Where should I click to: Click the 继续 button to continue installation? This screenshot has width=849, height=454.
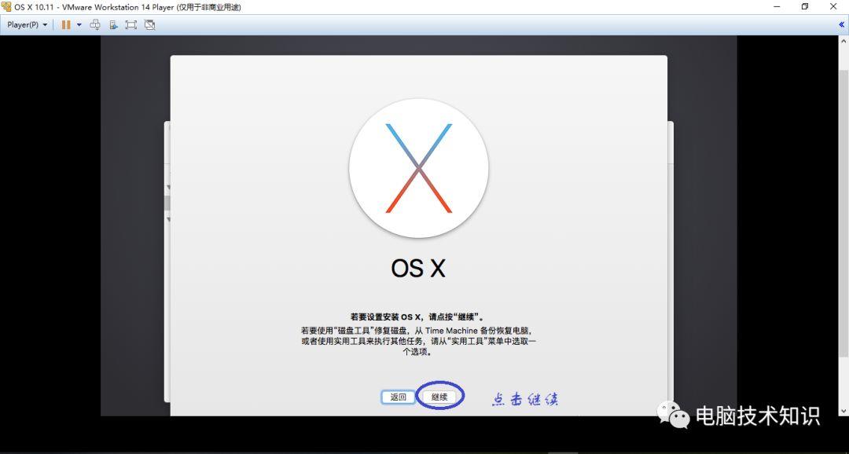coord(439,397)
